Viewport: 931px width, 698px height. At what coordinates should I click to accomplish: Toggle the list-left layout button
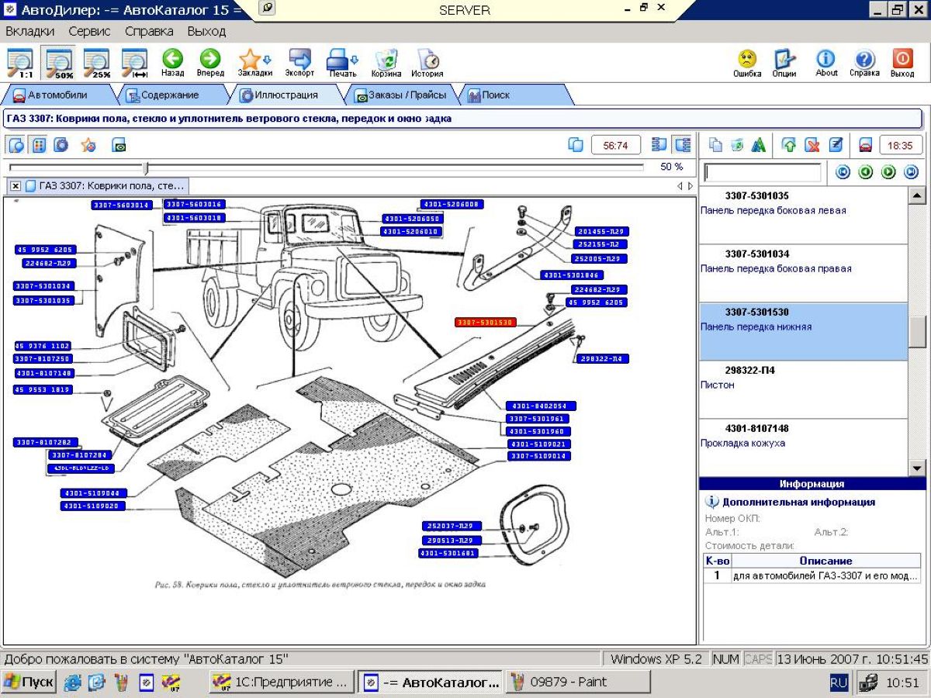tap(659, 145)
